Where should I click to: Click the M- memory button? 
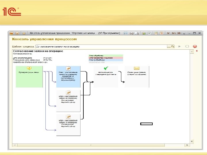pyautogui.click(x=179, y=33)
